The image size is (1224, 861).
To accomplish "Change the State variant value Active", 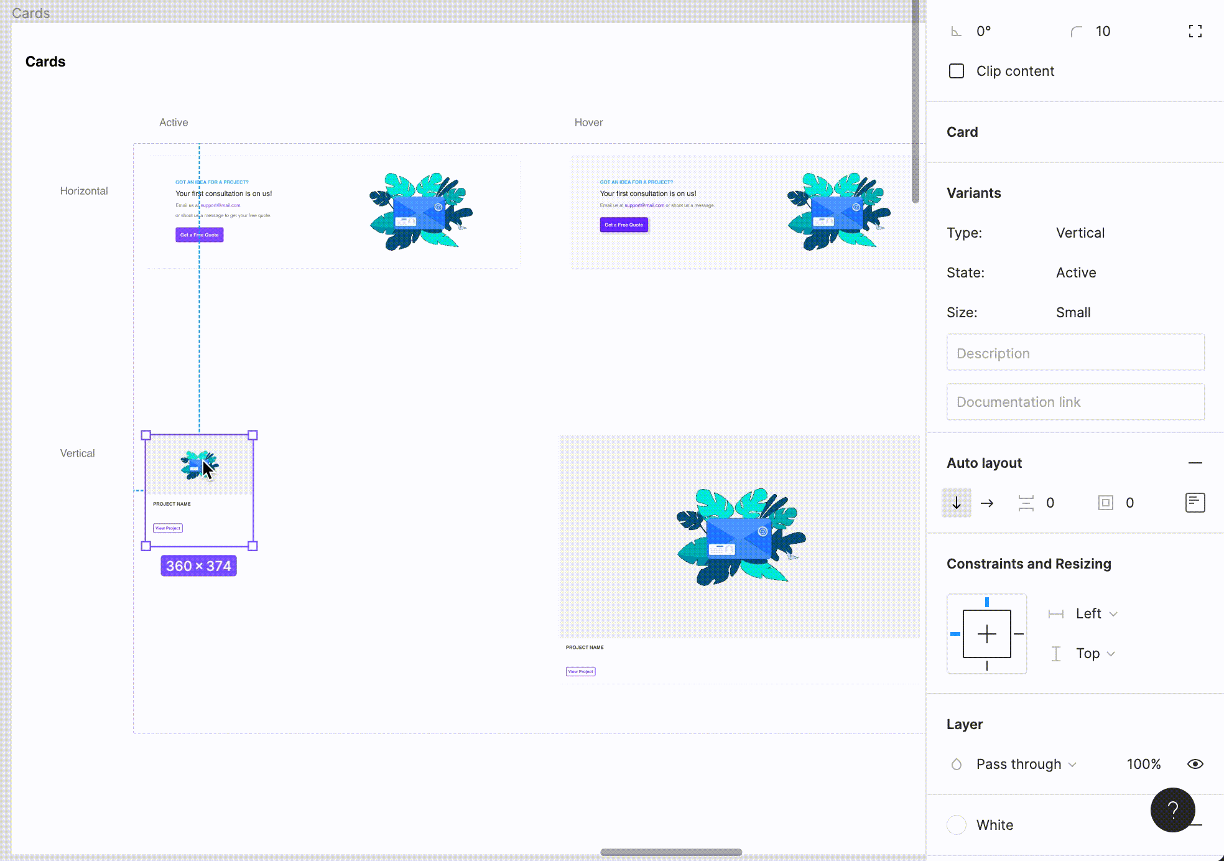I will pyautogui.click(x=1075, y=272).
